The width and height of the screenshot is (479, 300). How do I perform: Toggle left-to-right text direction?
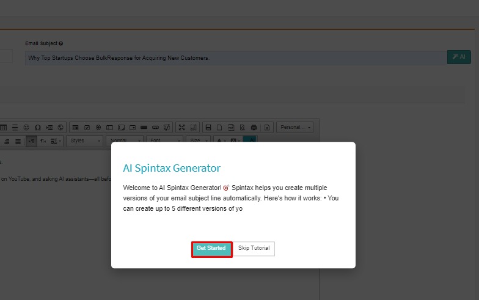(31, 141)
